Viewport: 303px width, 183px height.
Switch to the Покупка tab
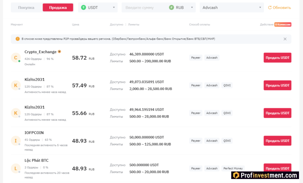tap(26, 8)
